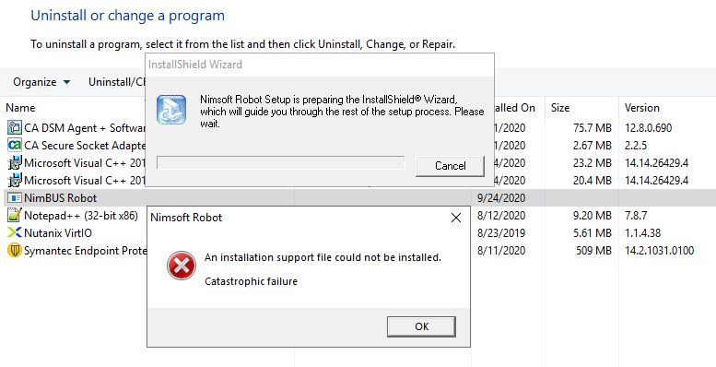Cancel the InstallShield Wizard preparation
716x367 pixels.
450,166
